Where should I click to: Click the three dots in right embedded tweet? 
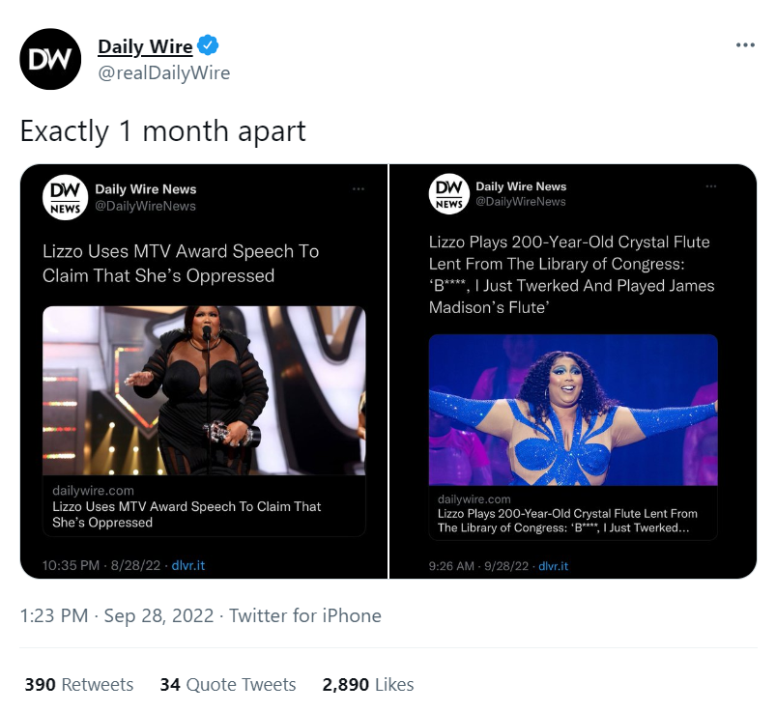pos(711,185)
